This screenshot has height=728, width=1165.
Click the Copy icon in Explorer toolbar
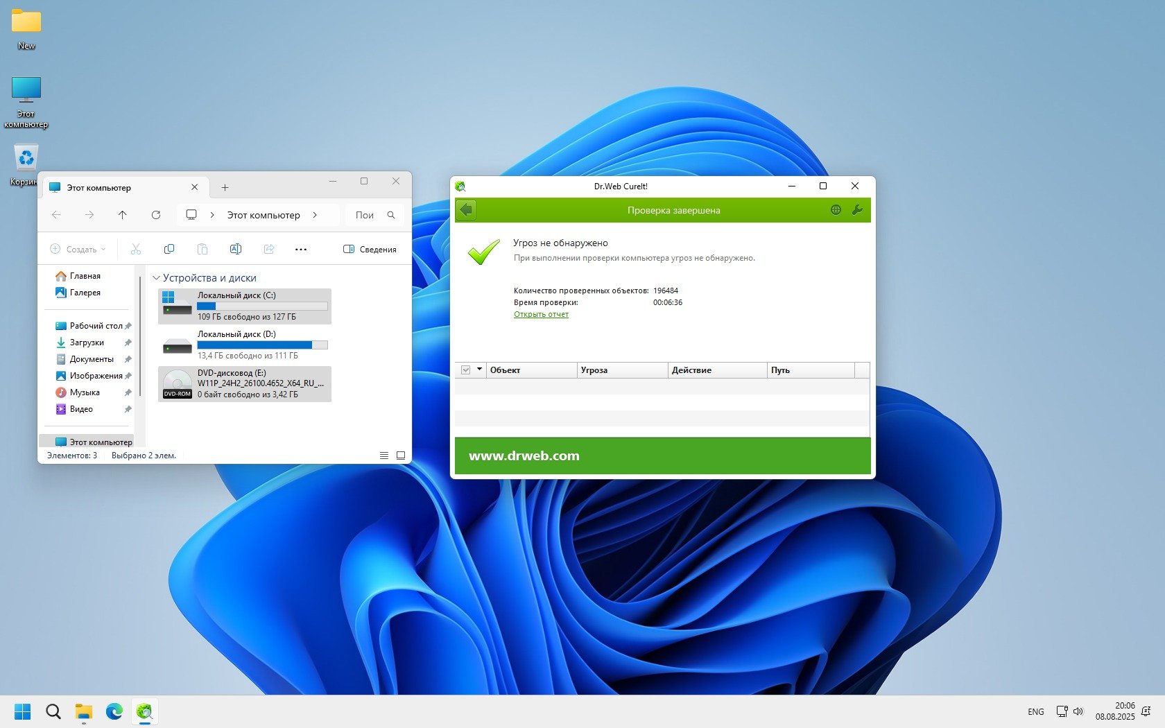pyautogui.click(x=169, y=249)
